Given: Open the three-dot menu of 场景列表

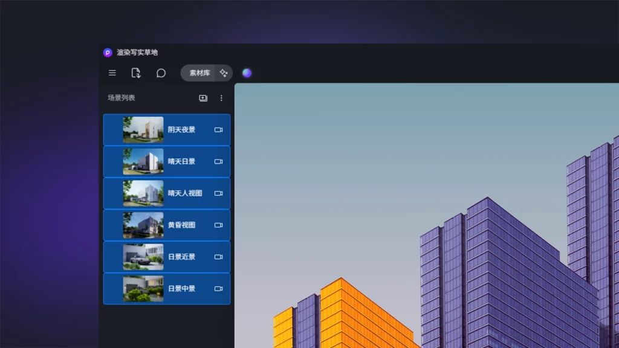Looking at the screenshot, I should (x=221, y=98).
